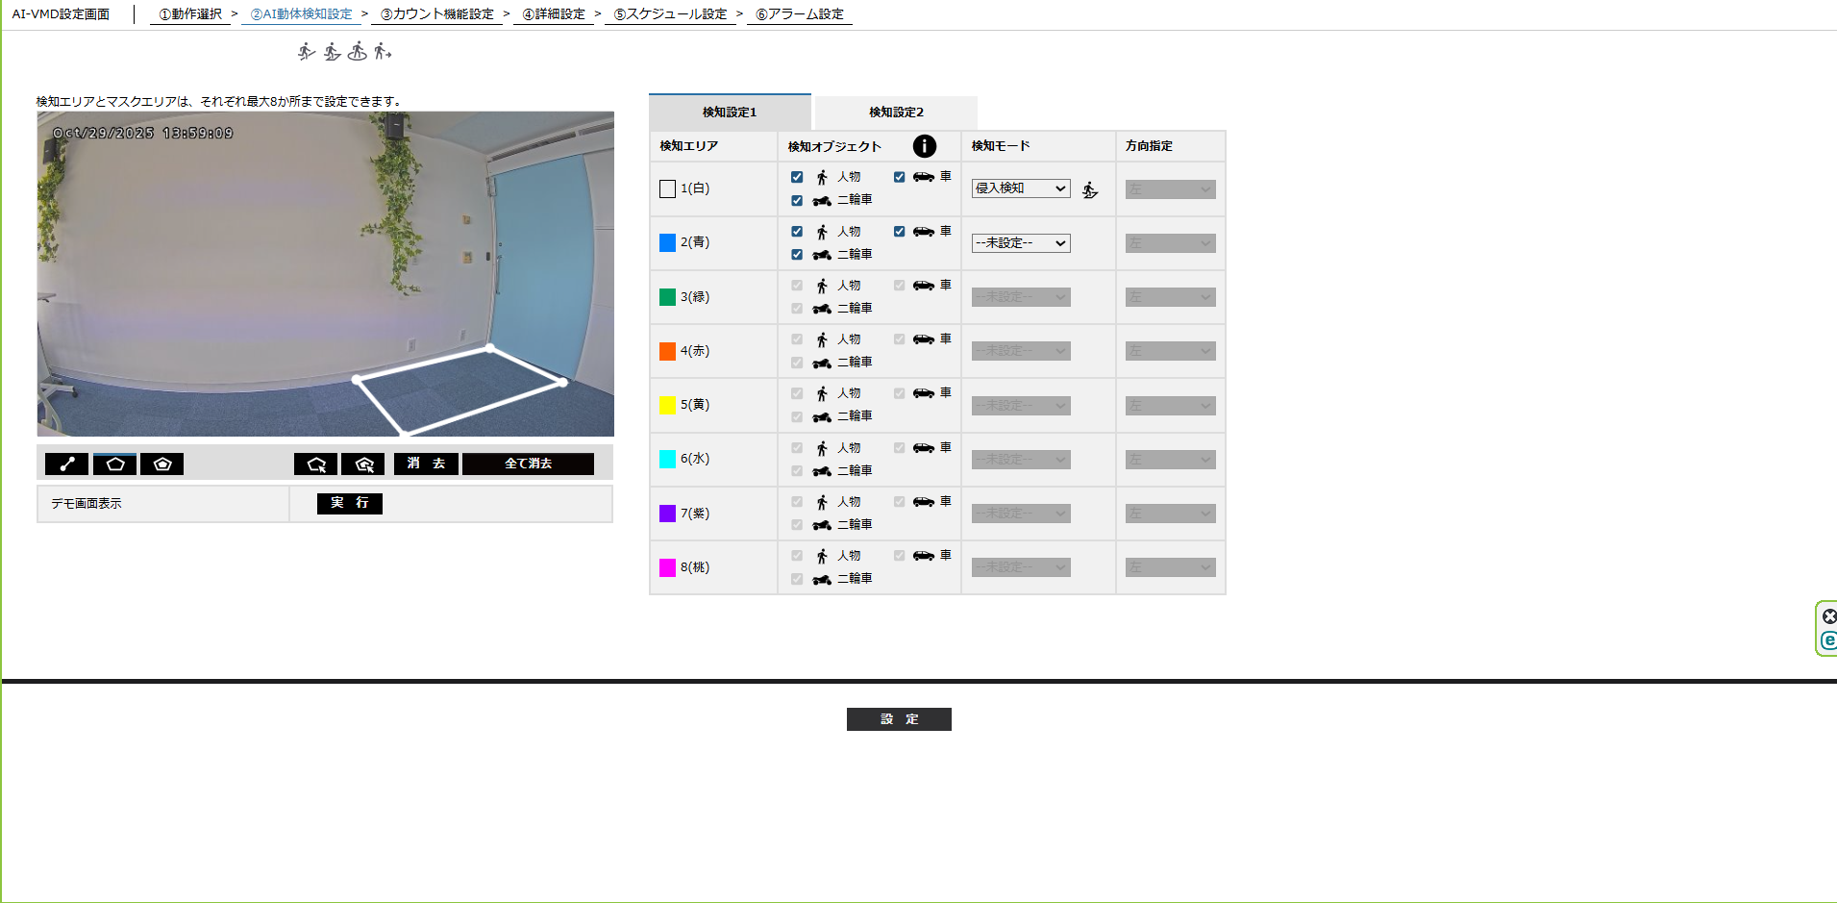
Task: Toggle 二輪車 checkbox for area 1(白)
Action: [797, 201]
